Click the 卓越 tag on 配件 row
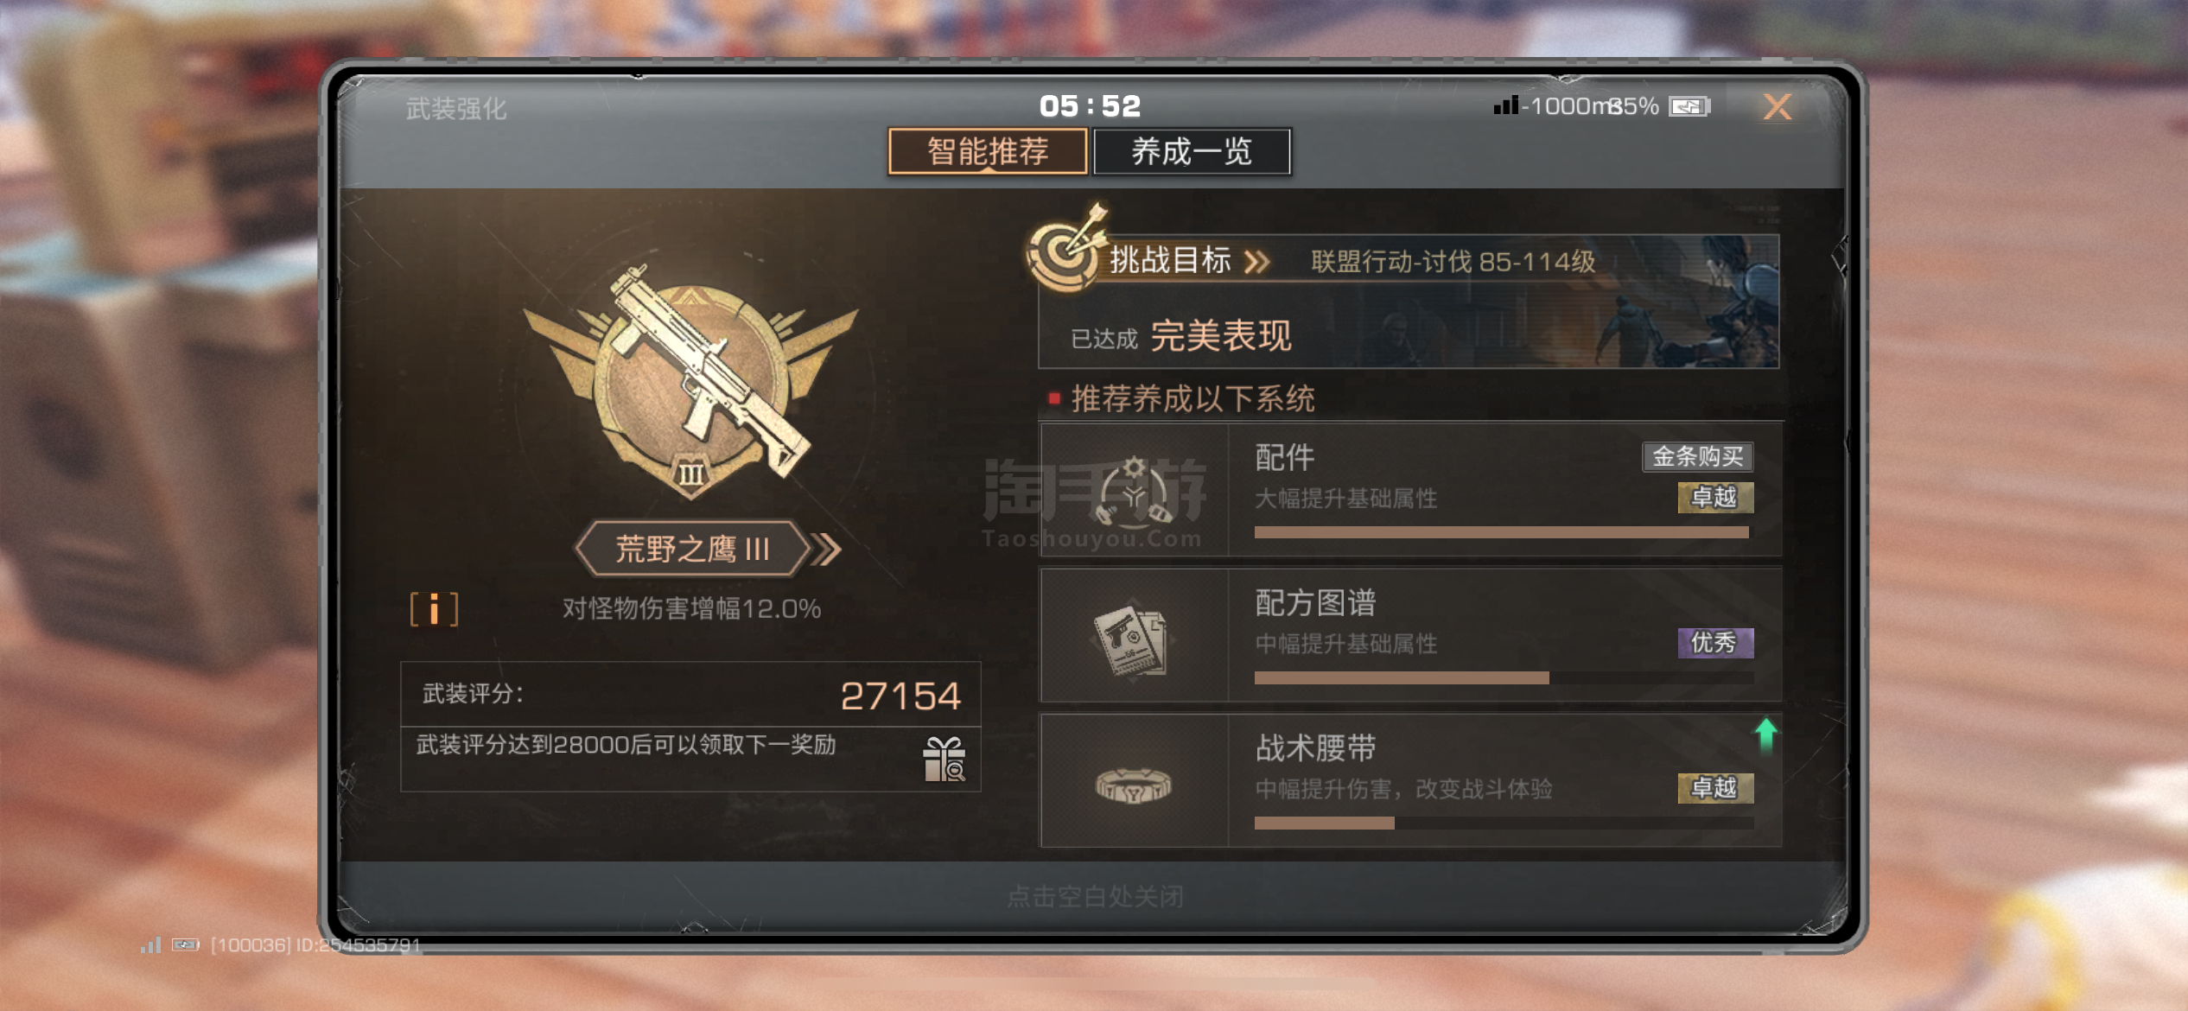Image resolution: width=2188 pixels, height=1011 pixels. coord(1715,497)
